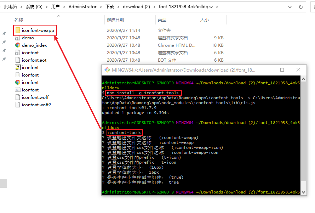This screenshot has width=315, height=213.
Task: Click the 2020/9/27 11:14 date cell
Action: pos(124,30)
